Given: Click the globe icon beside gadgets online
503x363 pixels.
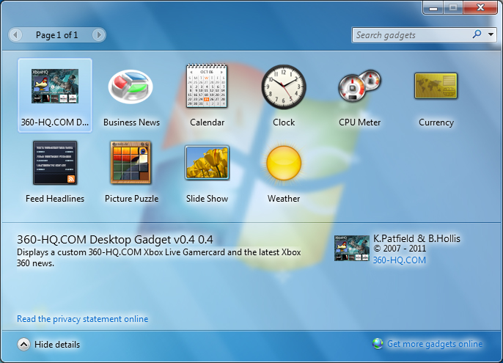Looking at the screenshot, I should 378,343.
